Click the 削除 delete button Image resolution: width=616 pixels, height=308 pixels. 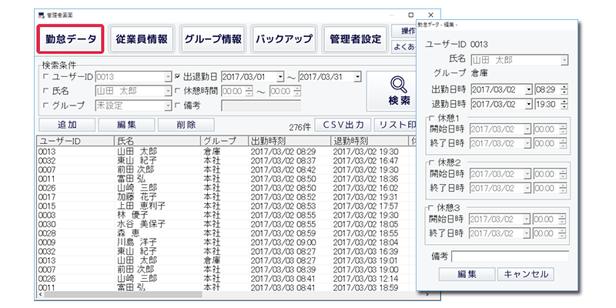click(185, 125)
